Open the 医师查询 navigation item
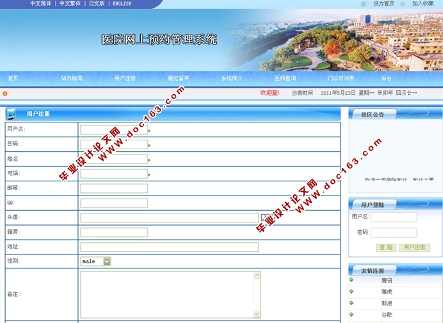The image size is (443, 323). click(x=285, y=78)
